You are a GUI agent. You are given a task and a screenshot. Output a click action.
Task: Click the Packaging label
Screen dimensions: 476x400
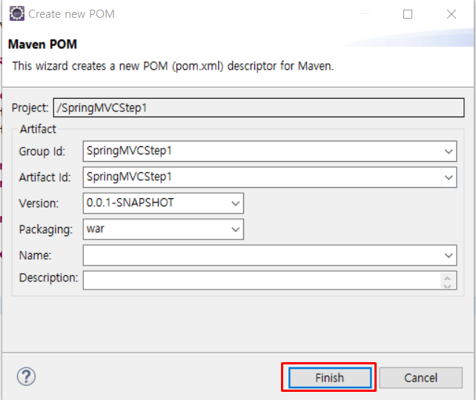45,229
